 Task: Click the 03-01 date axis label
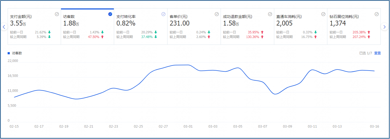pos(188,127)
